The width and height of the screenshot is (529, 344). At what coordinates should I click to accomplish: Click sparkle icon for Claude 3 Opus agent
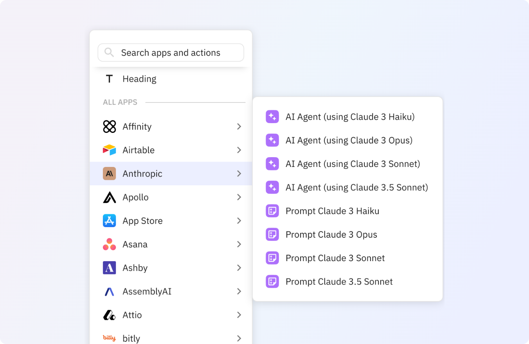tap(272, 140)
